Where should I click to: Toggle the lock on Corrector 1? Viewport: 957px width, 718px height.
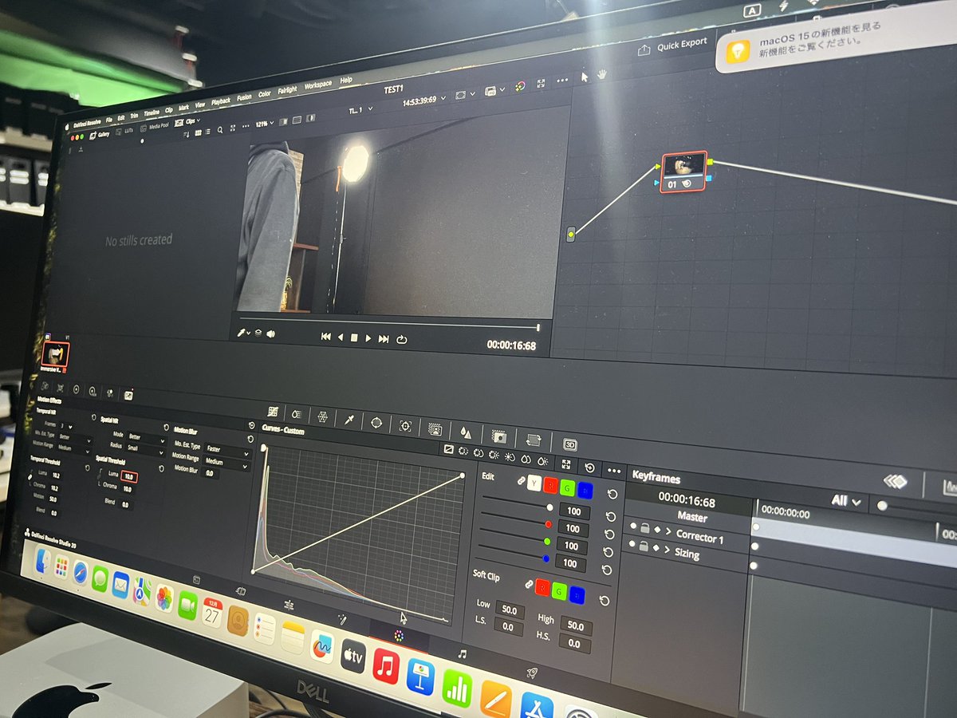(x=644, y=528)
